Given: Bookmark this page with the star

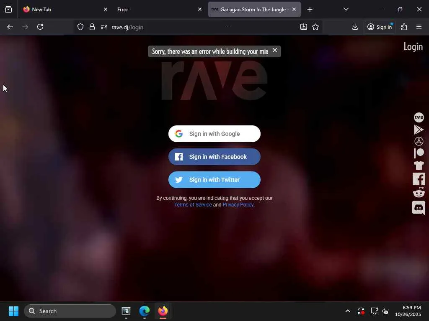Looking at the screenshot, I should tap(315, 27).
